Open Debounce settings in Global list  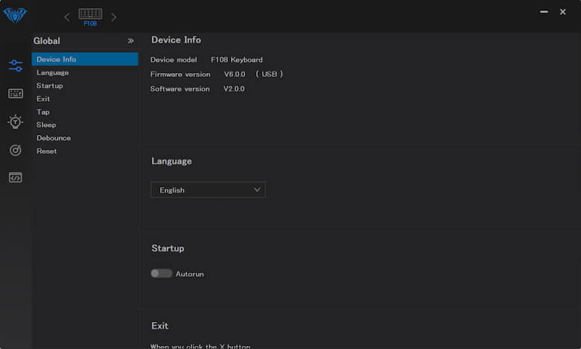pos(54,138)
